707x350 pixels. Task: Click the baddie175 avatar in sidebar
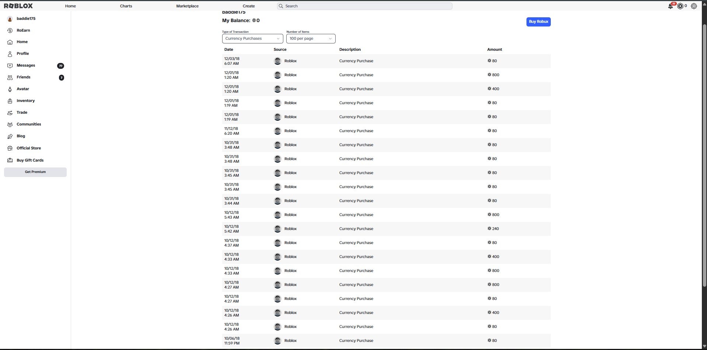click(x=10, y=19)
